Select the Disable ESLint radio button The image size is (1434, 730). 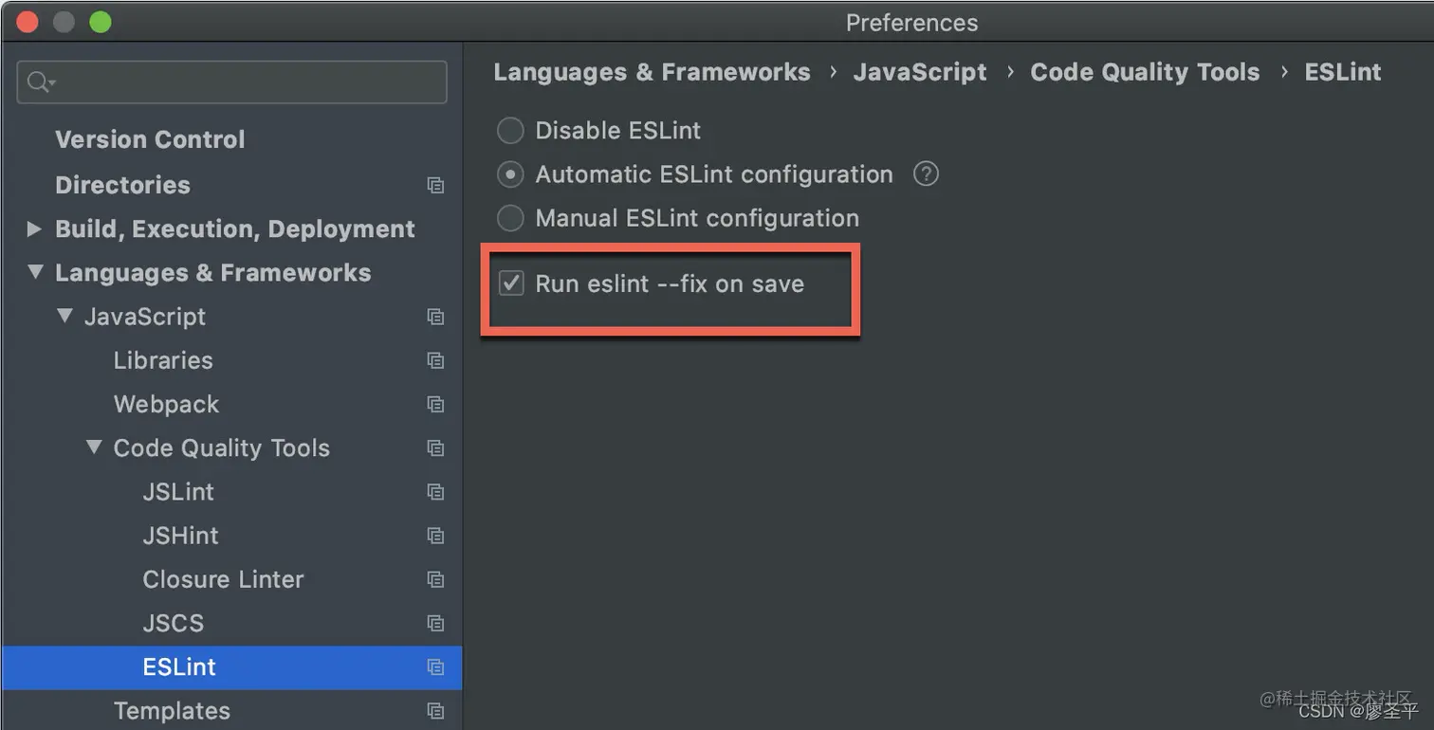click(x=510, y=131)
